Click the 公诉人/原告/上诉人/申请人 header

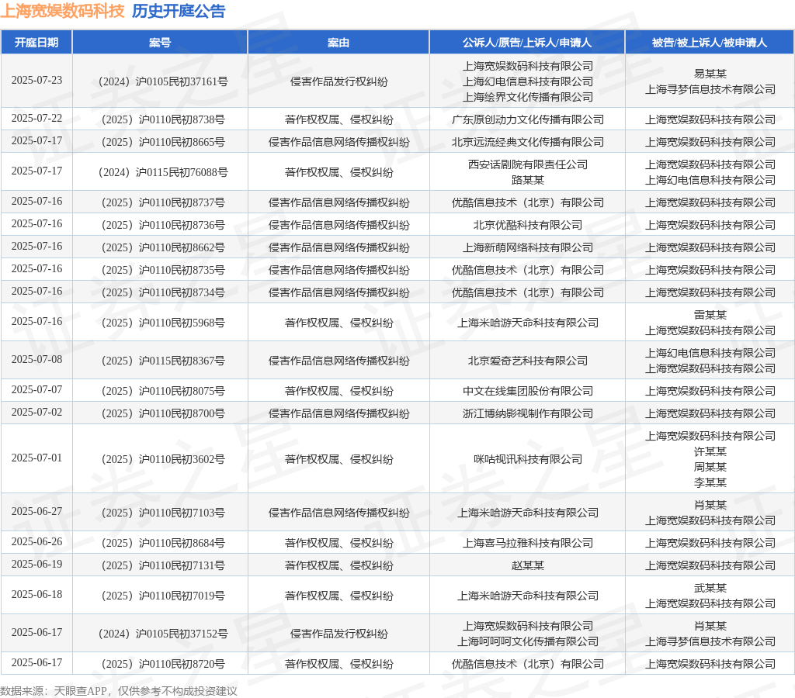[x=527, y=43]
